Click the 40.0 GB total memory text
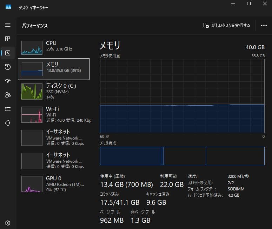The width and height of the screenshot is (272, 229). point(255,47)
